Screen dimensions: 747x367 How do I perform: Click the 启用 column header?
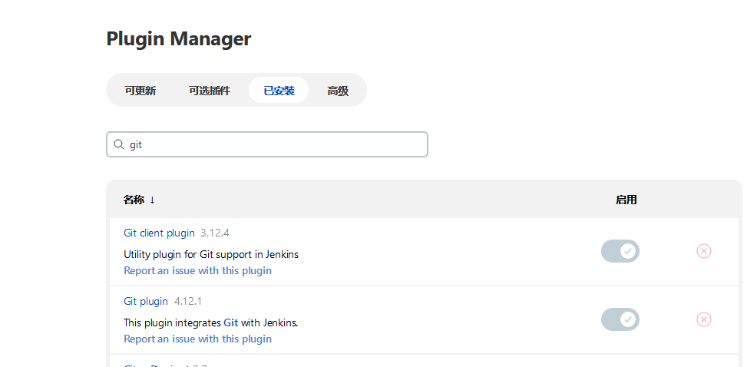coord(626,200)
